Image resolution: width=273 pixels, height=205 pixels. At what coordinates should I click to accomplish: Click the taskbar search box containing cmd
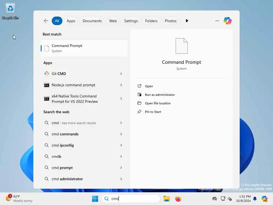pyautogui.click(x=131, y=199)
